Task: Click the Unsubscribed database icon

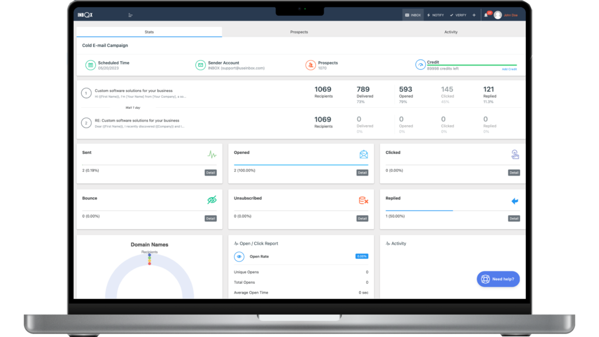Action: coord(363,201)
